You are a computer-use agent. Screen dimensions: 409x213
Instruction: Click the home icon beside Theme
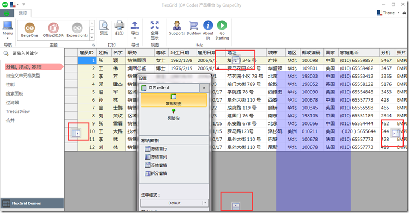coord(405,12)
